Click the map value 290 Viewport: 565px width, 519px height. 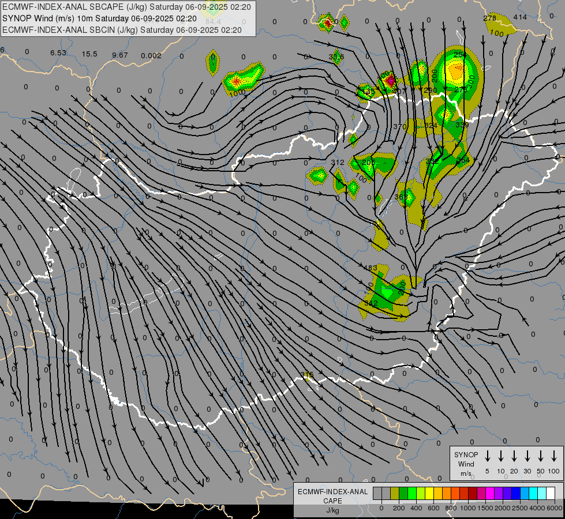pos(430,91)
